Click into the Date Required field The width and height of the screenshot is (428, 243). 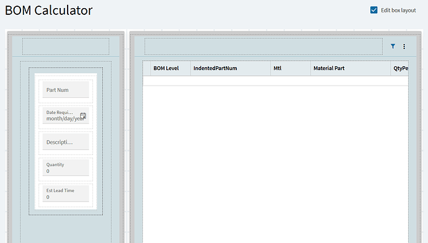66,116
